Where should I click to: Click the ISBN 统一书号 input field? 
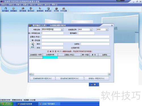pos(53,33)
